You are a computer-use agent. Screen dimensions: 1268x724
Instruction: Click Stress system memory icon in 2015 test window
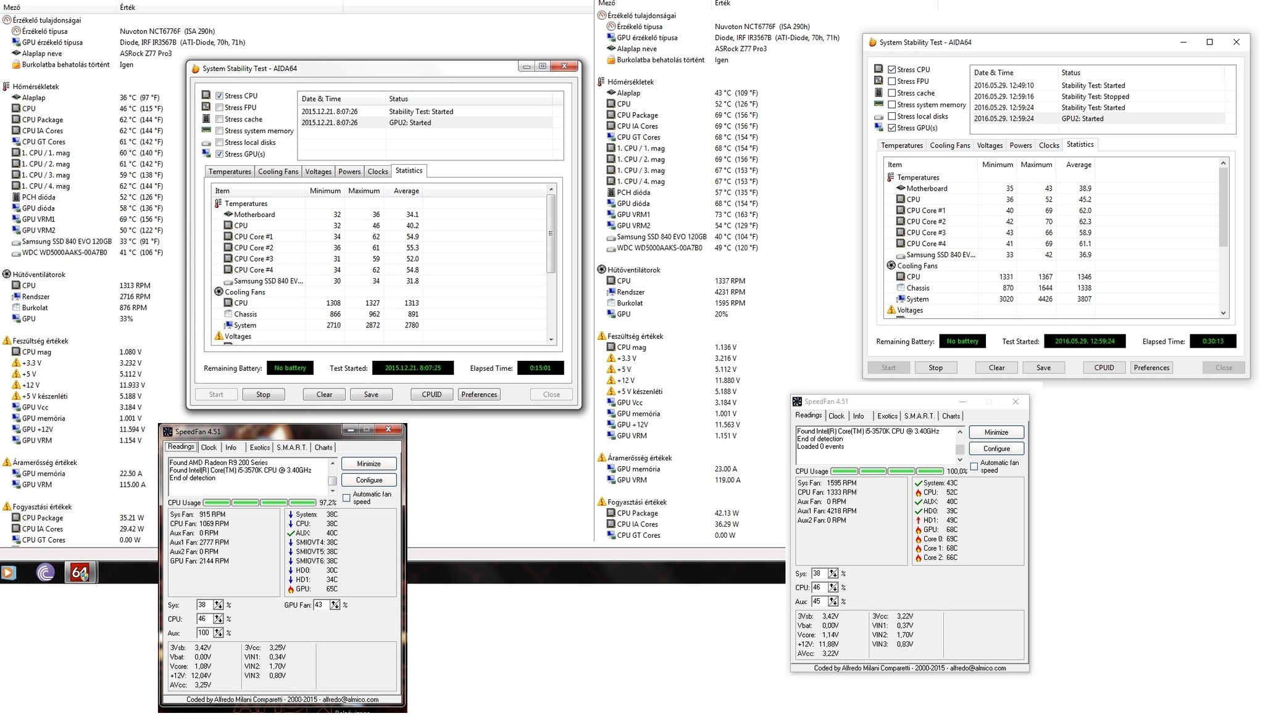[x=206, y=130]
